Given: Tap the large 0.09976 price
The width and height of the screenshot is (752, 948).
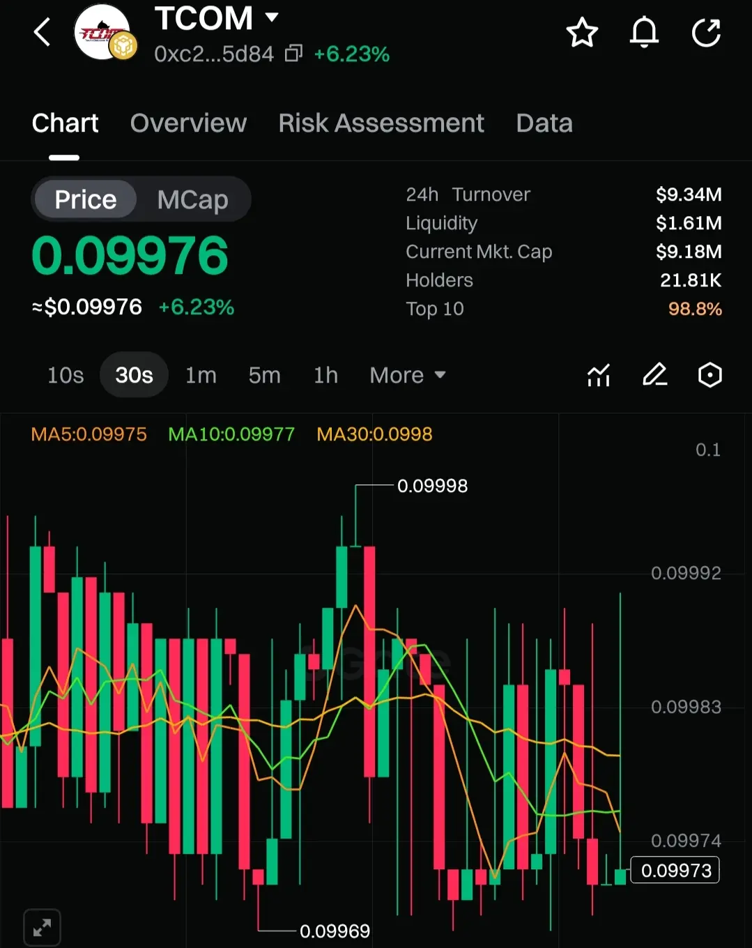Looking at the screenshot, I should (130, 255).
